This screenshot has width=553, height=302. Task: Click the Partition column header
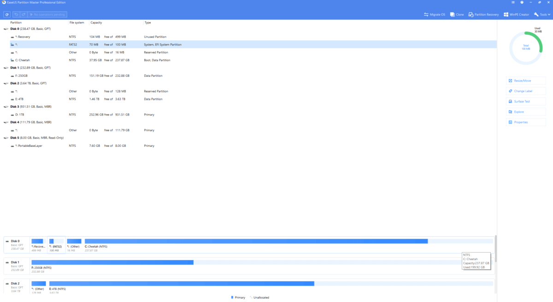[x=16, y=23]
